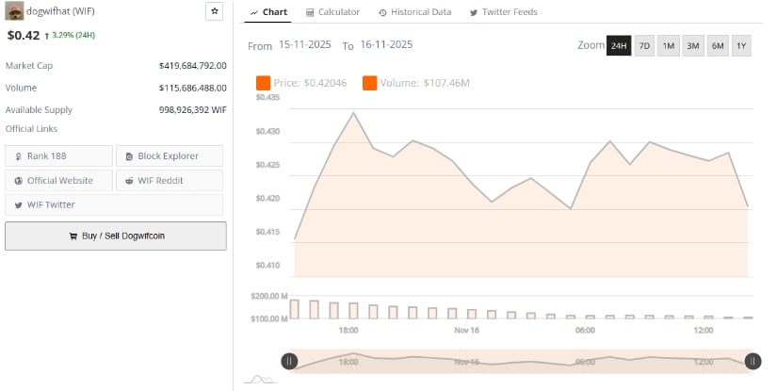777x391 pixels.
Task: Set chart zoom to 1Y
Action: pos(740,46)
